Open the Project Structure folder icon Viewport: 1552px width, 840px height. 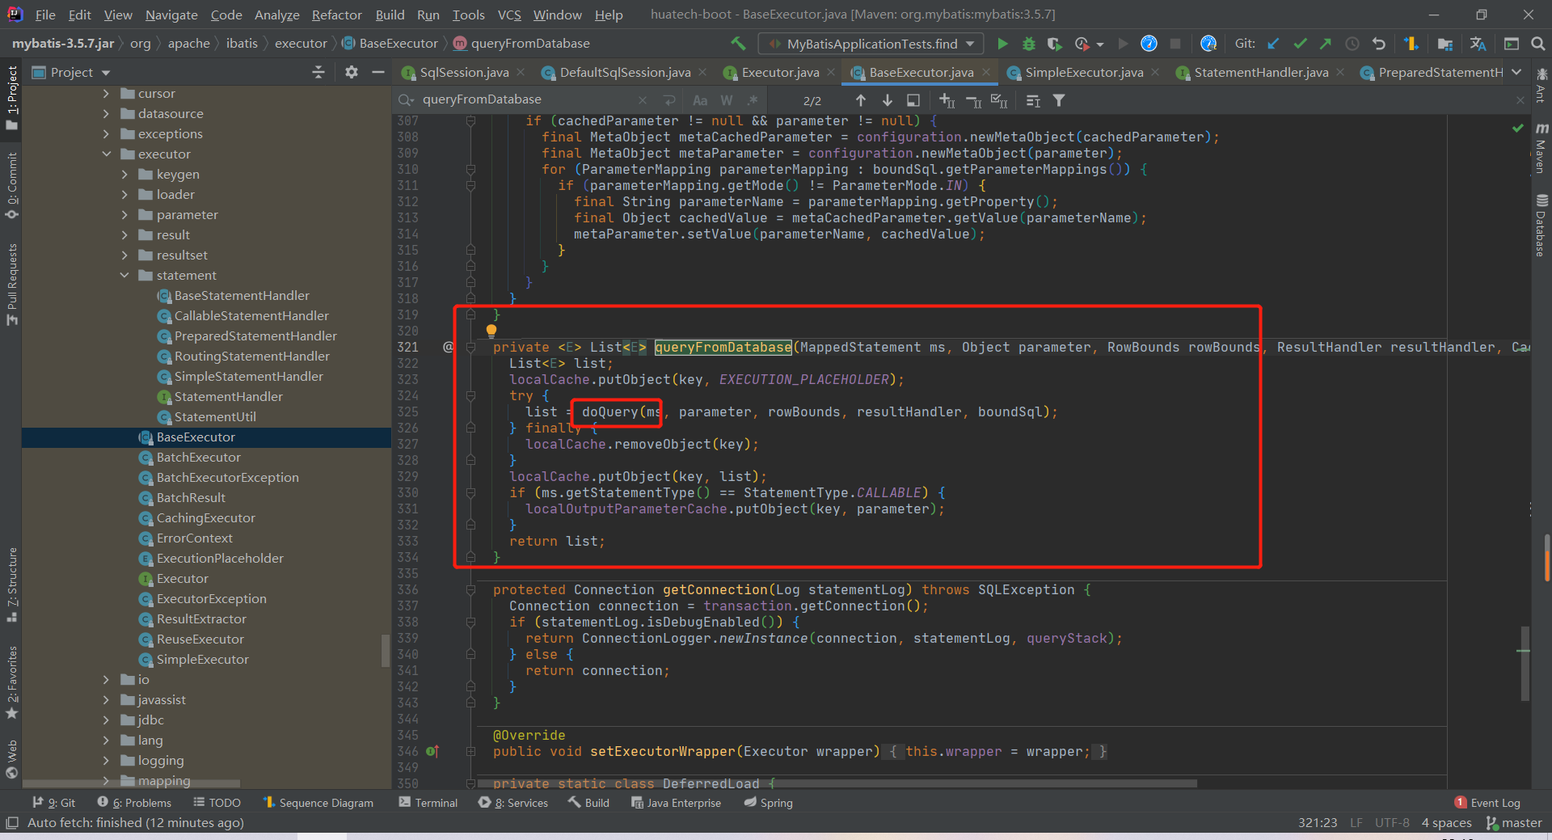tap(1445, 44)
